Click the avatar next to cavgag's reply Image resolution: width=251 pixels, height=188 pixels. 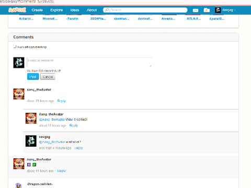[x=31, y=141]
